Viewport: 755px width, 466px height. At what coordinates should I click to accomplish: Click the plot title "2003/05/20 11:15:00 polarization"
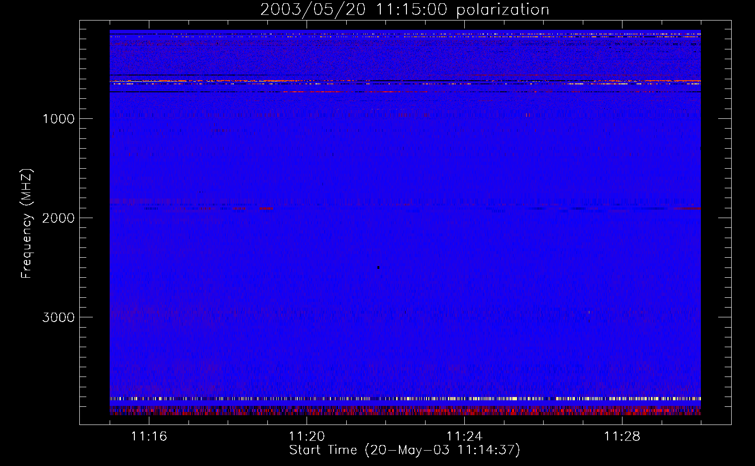[405, 10]
